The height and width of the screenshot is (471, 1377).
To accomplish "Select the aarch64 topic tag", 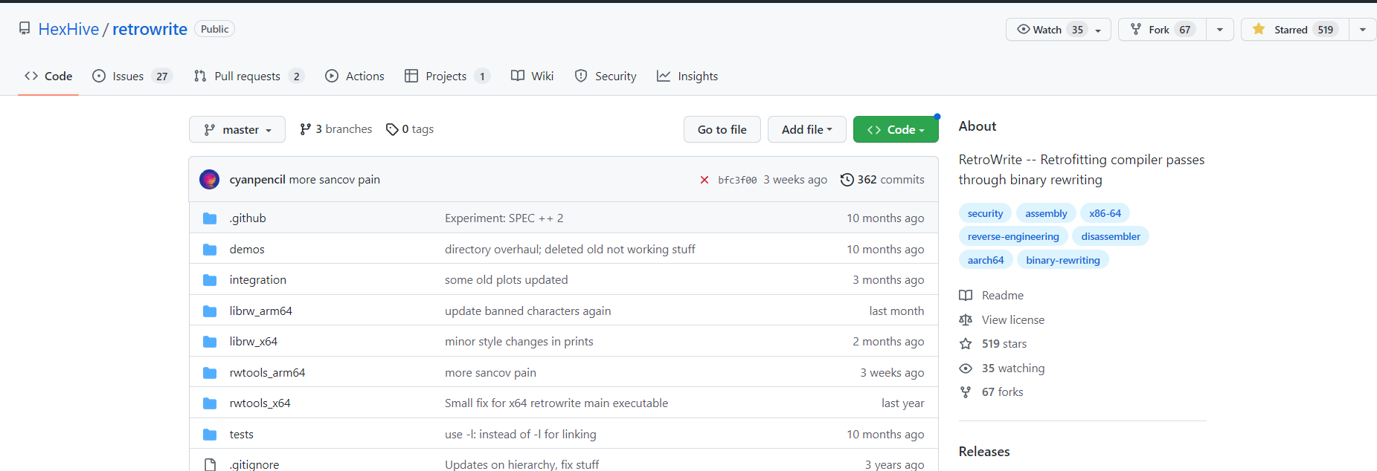I will point(986,260).
